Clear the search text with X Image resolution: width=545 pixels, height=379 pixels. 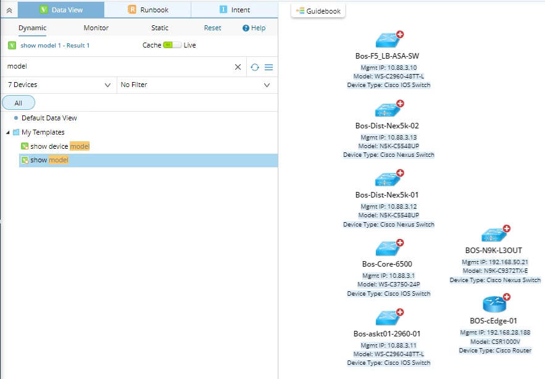(238, 67)
